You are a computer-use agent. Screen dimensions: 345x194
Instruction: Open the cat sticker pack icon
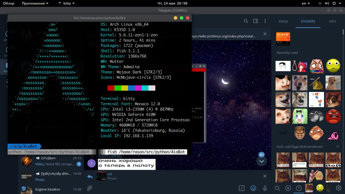tap(309, 188)
